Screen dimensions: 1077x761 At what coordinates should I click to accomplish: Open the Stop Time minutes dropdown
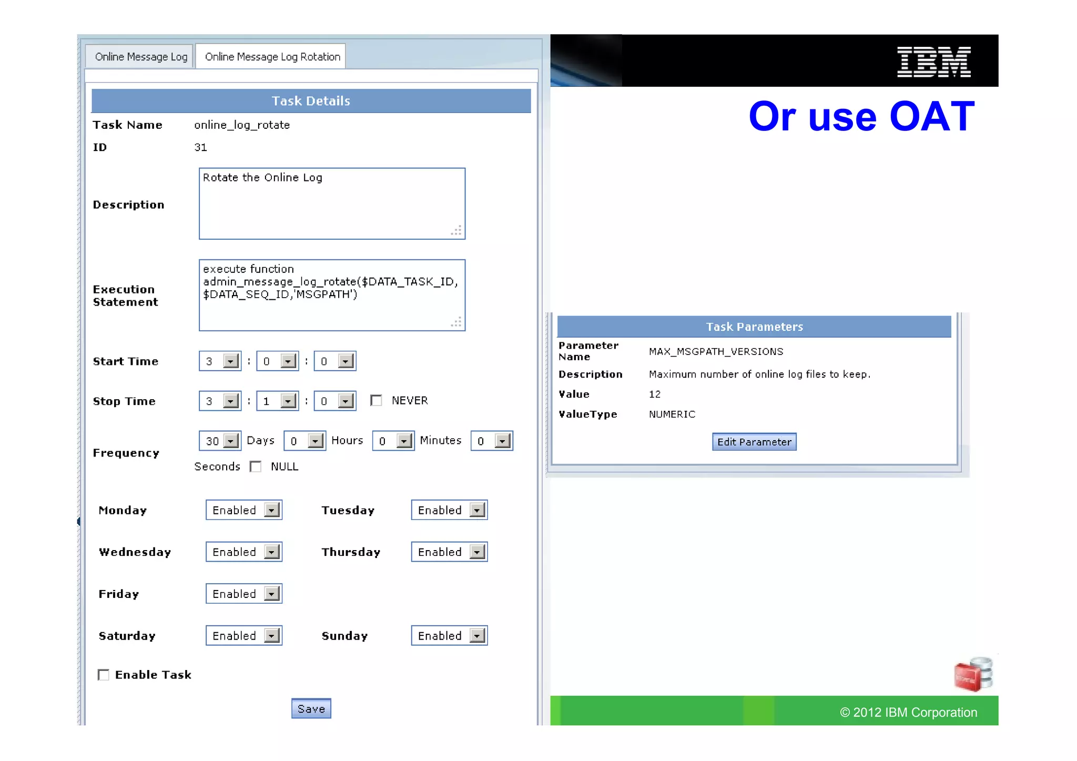point(277,401)
